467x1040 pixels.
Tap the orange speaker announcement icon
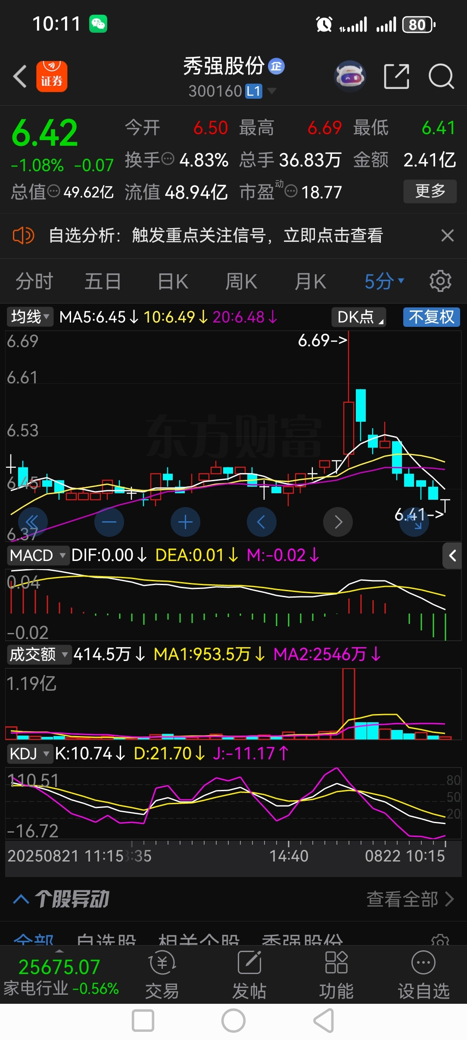[23, 235]
